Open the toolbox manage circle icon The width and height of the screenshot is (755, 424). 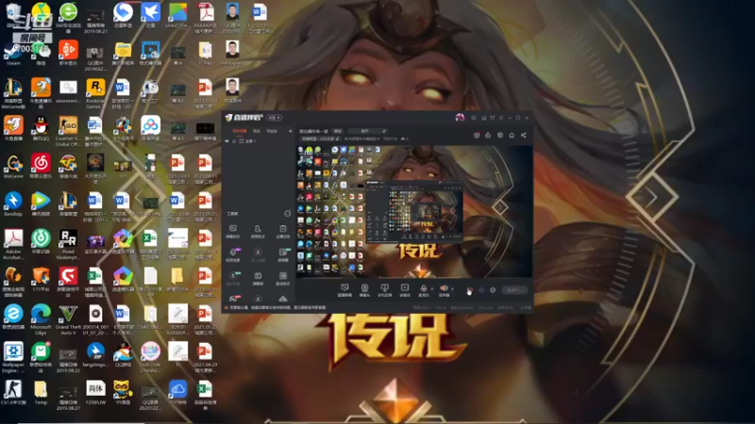(288, 214)
